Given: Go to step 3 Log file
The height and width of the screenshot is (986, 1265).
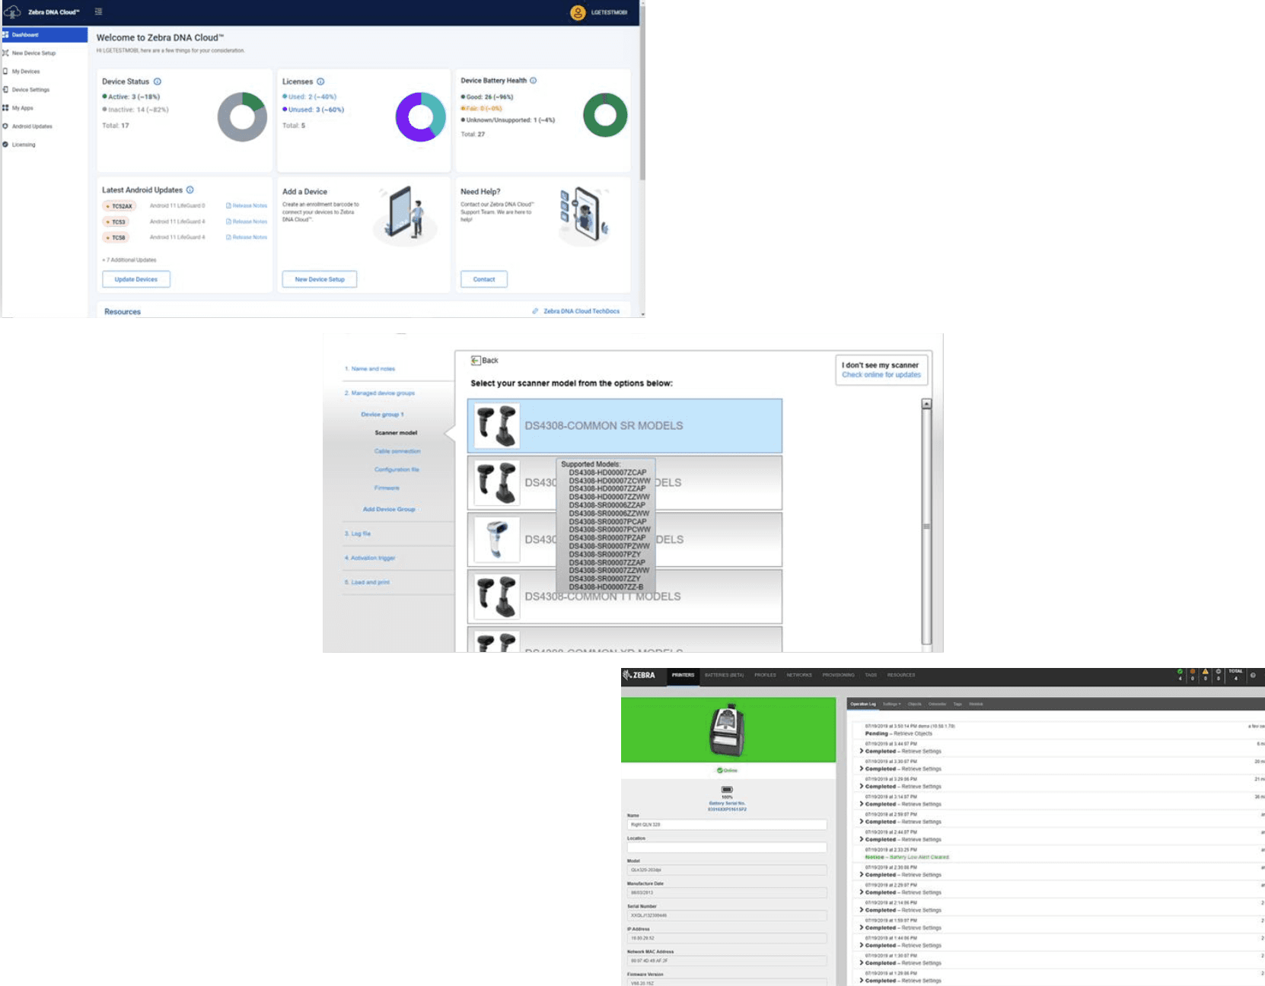Looking at the screenshot, I should (358, 533).
